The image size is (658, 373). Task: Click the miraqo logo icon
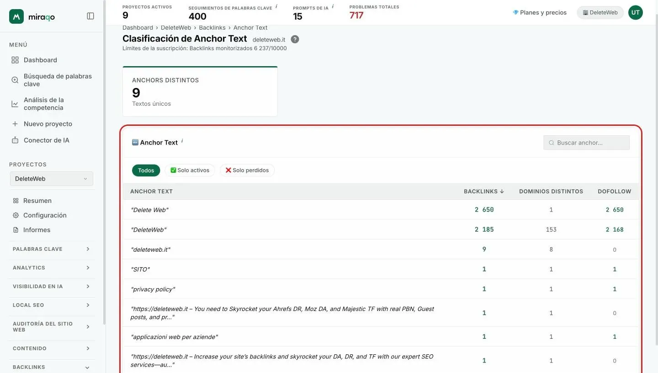(16, 16)
